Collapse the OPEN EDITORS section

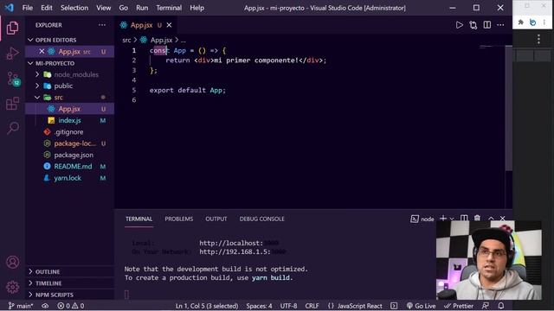69,40
